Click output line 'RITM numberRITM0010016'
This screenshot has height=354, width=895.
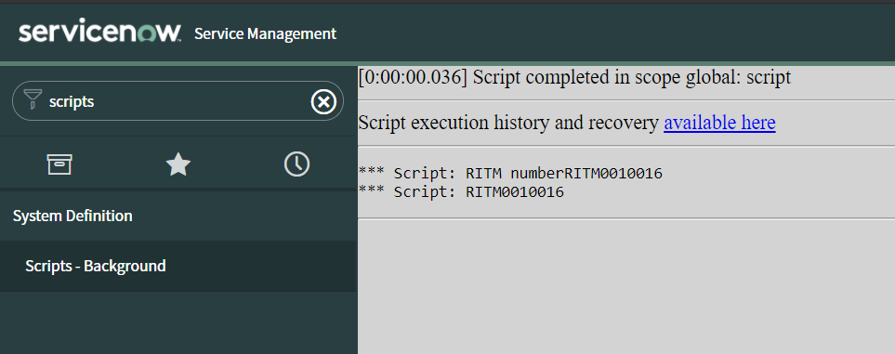510,173
